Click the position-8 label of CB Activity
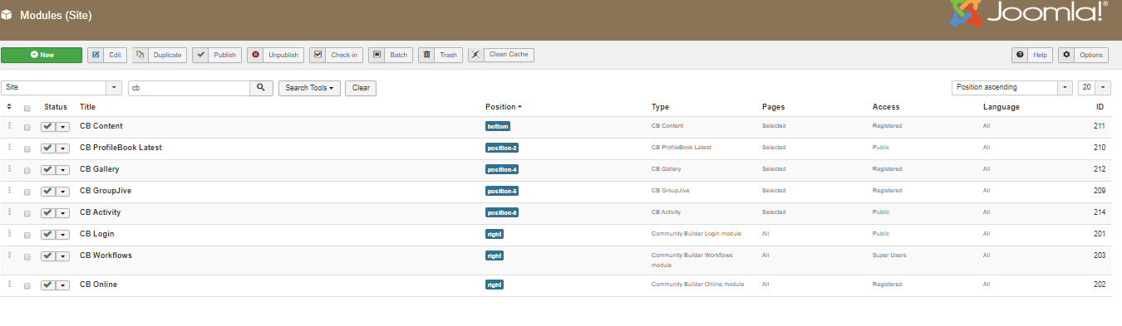The image size is (1122, 326). pos(503,212)
